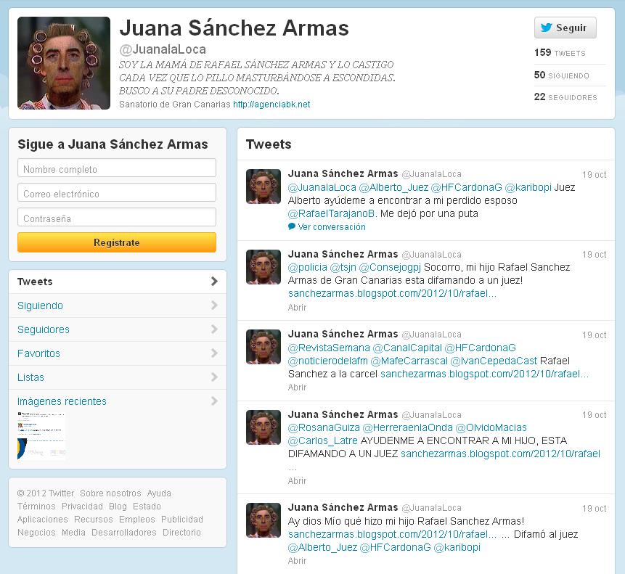Open the Seguidores sidebar item
This screenshot has height=574, width=625.
[x=118, y=329]
